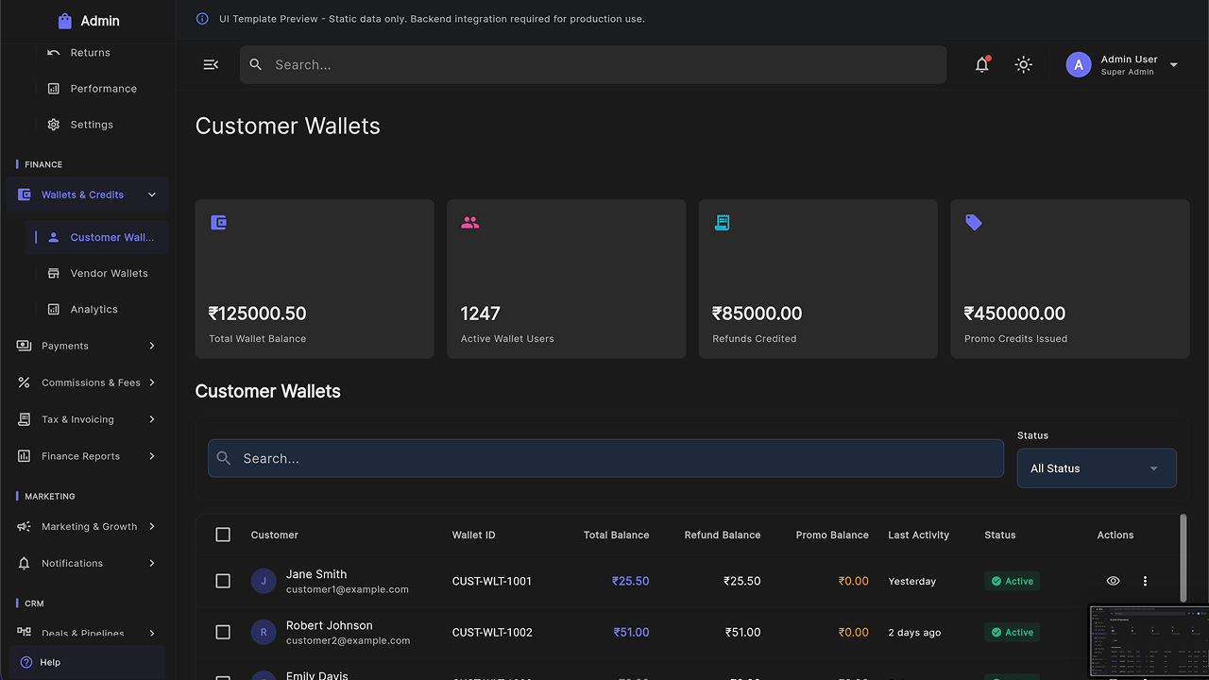Viewport: 1209px width, 680px height.
Task: Click the top global Search field
Action: pyautogui.click(x=593, y=64)
